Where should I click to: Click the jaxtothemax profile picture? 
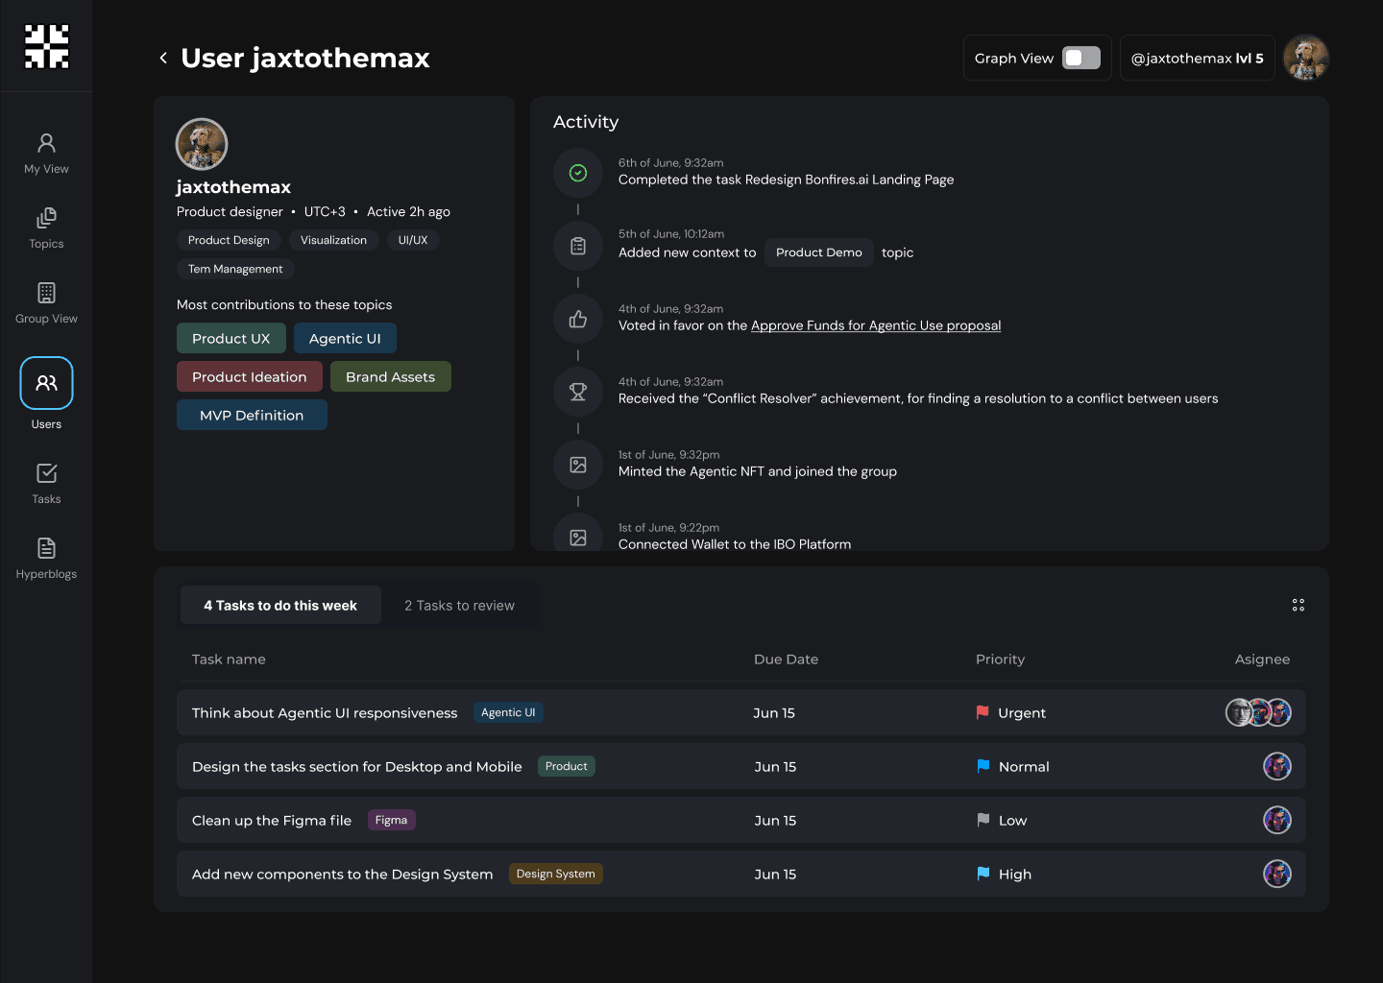(x=202, y=144)
